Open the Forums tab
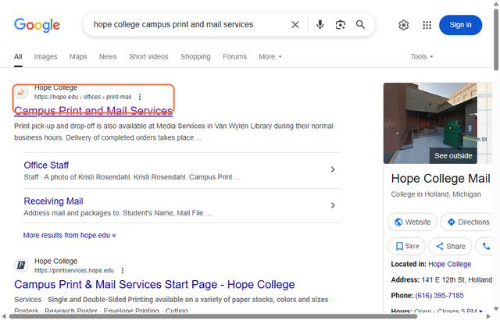Image resolution: width=500 pixels, height=320 pixels. click(x=234, y=57)
